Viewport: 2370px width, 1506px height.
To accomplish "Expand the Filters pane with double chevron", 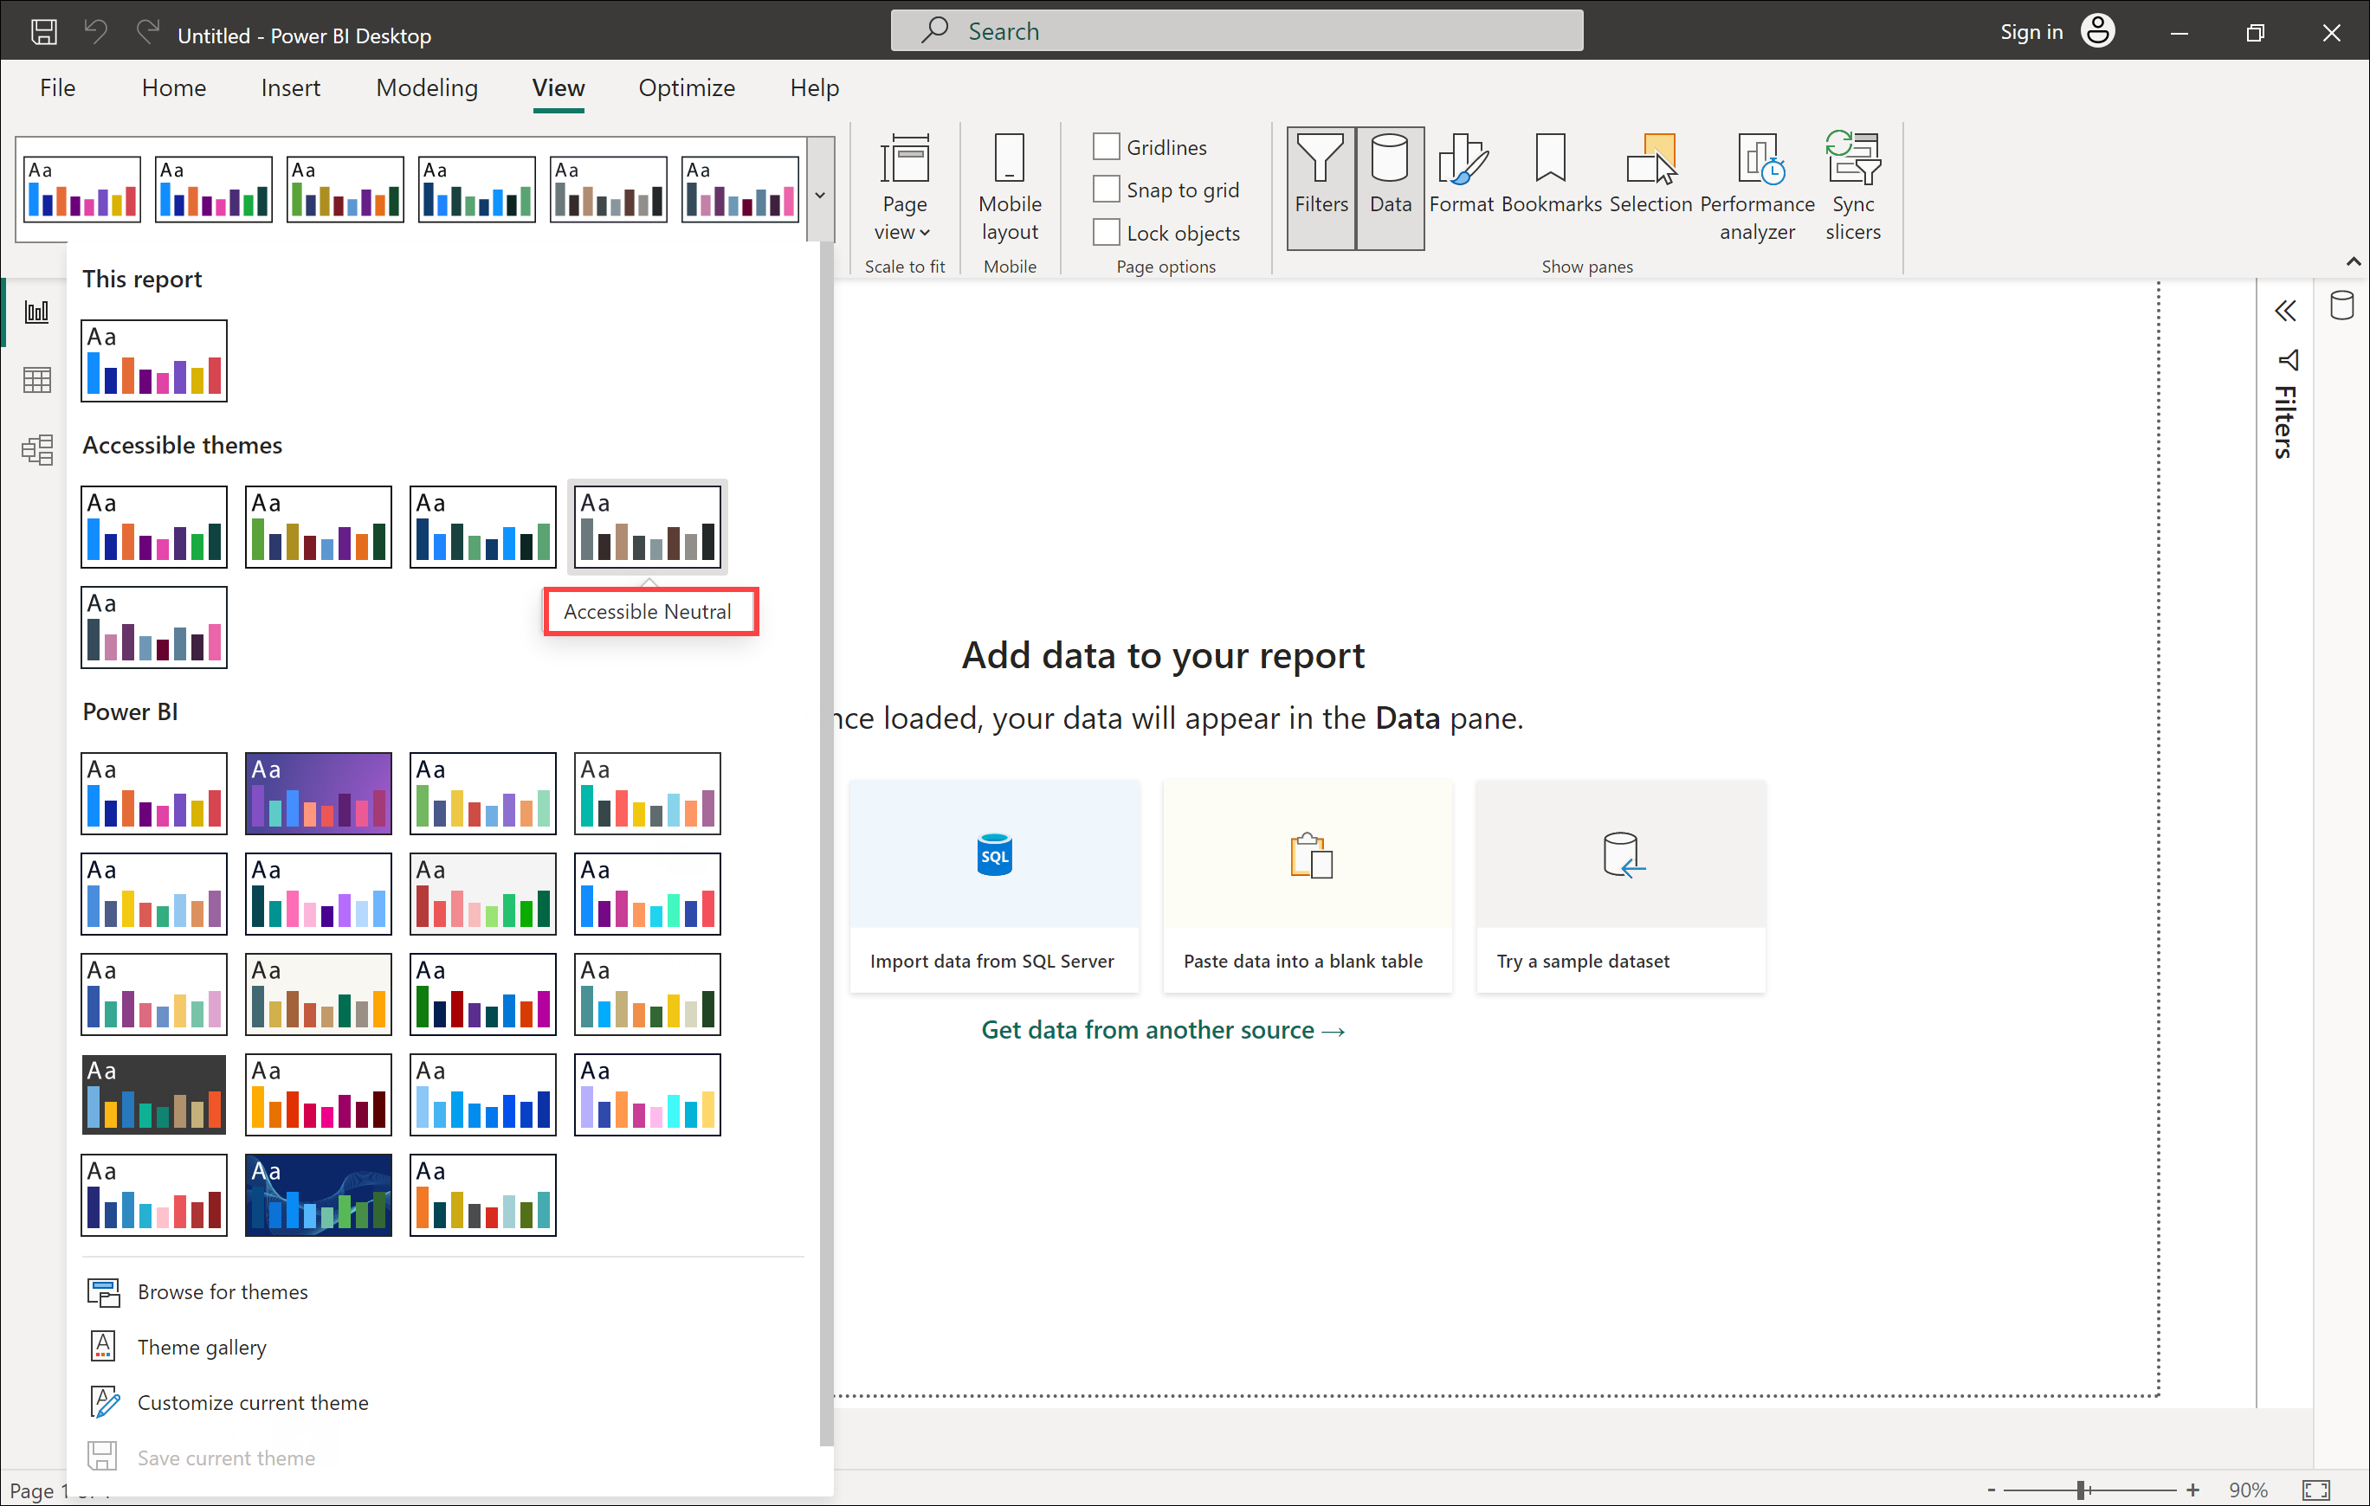I will pyautogui.click(x=2285, y=312).
